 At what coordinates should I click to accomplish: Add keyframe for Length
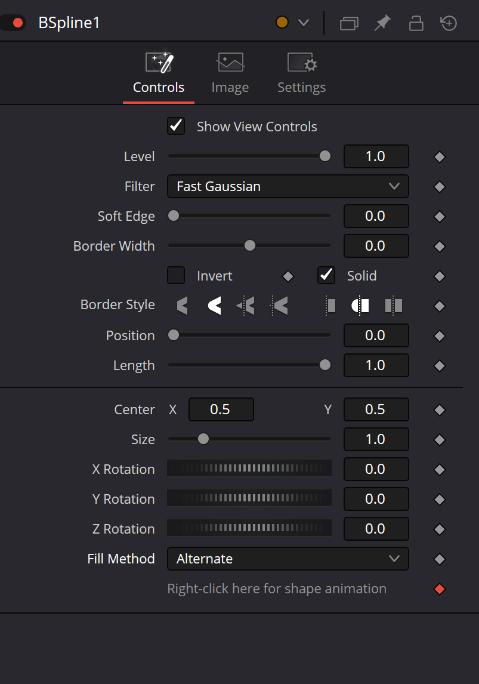[x=440, y=365]
